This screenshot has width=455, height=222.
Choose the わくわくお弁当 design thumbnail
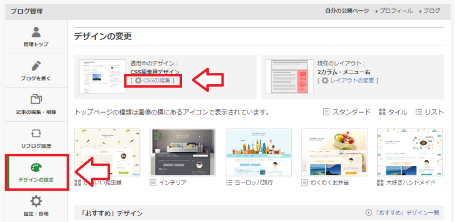334,153
